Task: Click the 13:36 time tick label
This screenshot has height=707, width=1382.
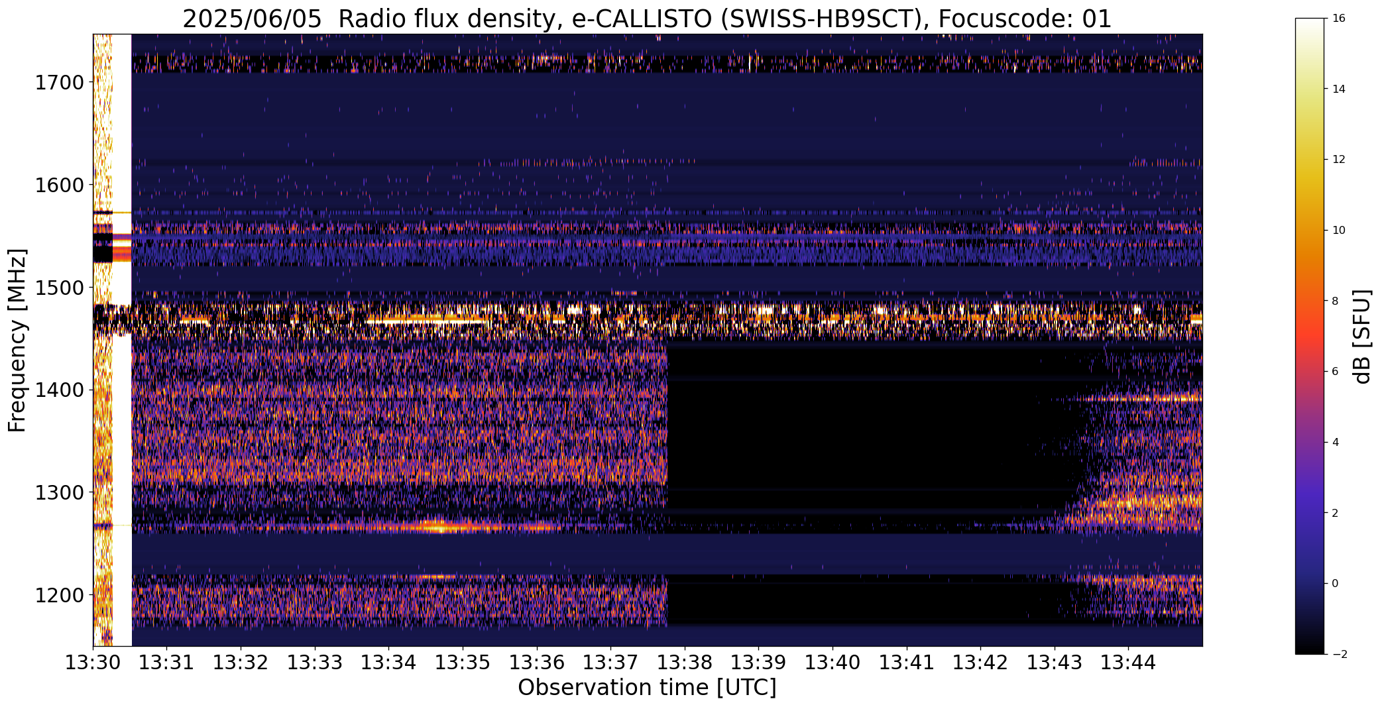Action: [537, 663]
